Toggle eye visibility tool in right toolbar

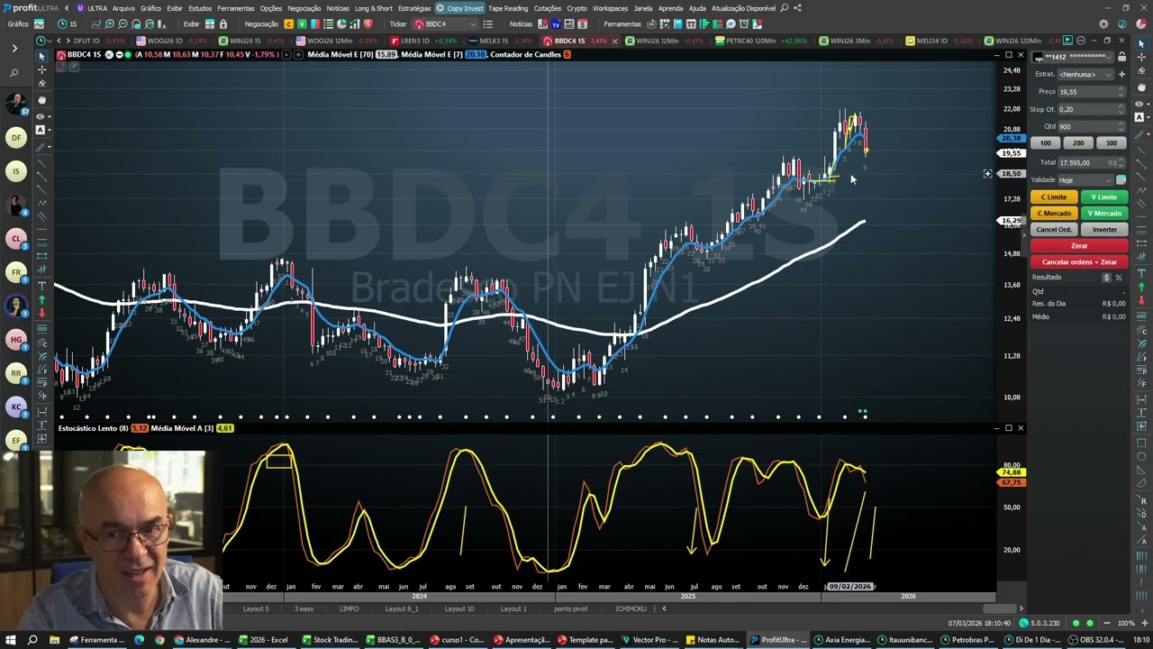[x=1139, y=104]
